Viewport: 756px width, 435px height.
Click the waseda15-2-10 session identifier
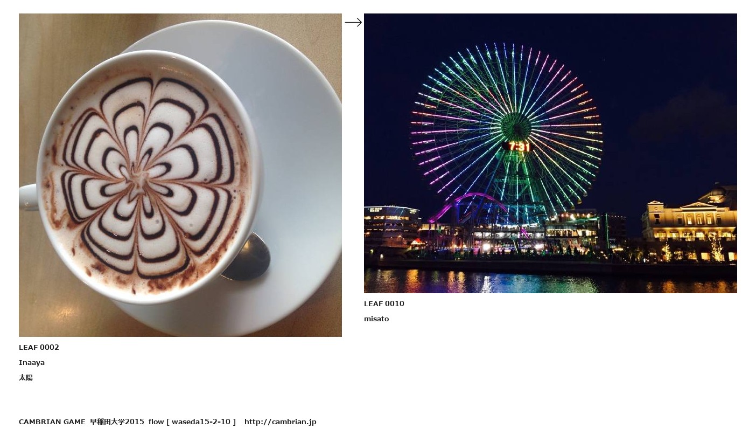pyautogui.click(x=201, y=422)
